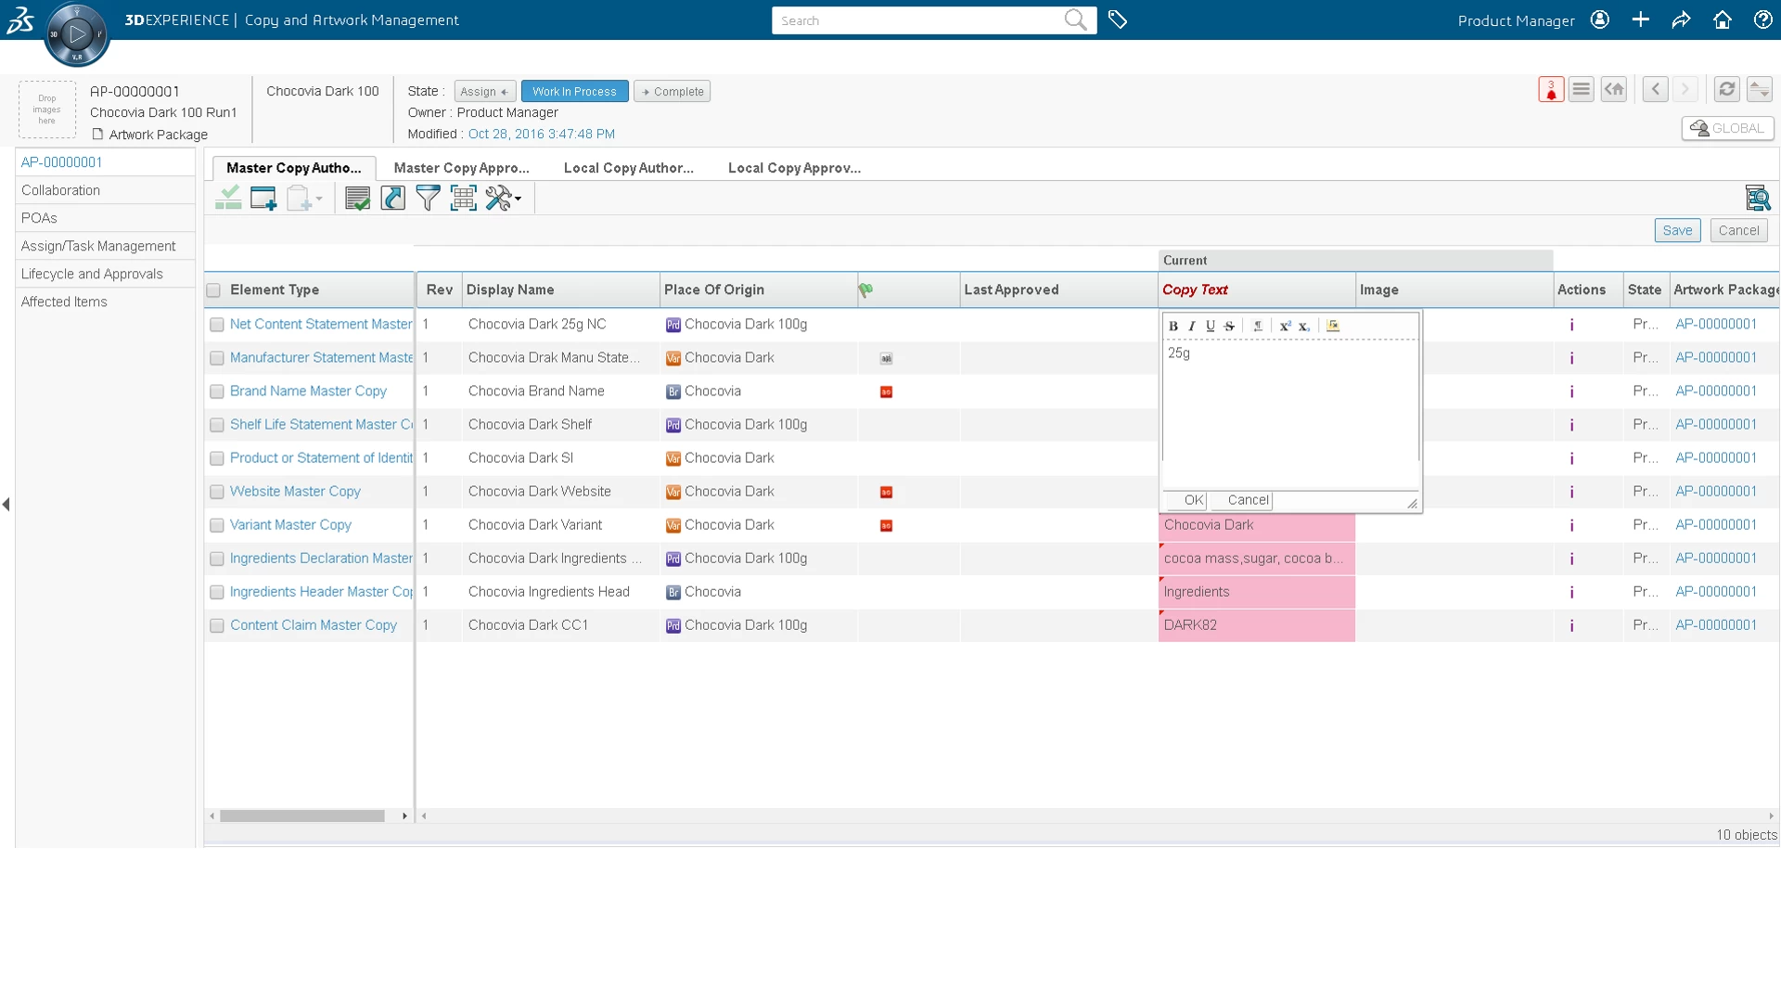This screenshot has width=1781, height=1002.
Task: Open Lifecycle and Approvals in sidebar
Action: coord(92,274)
